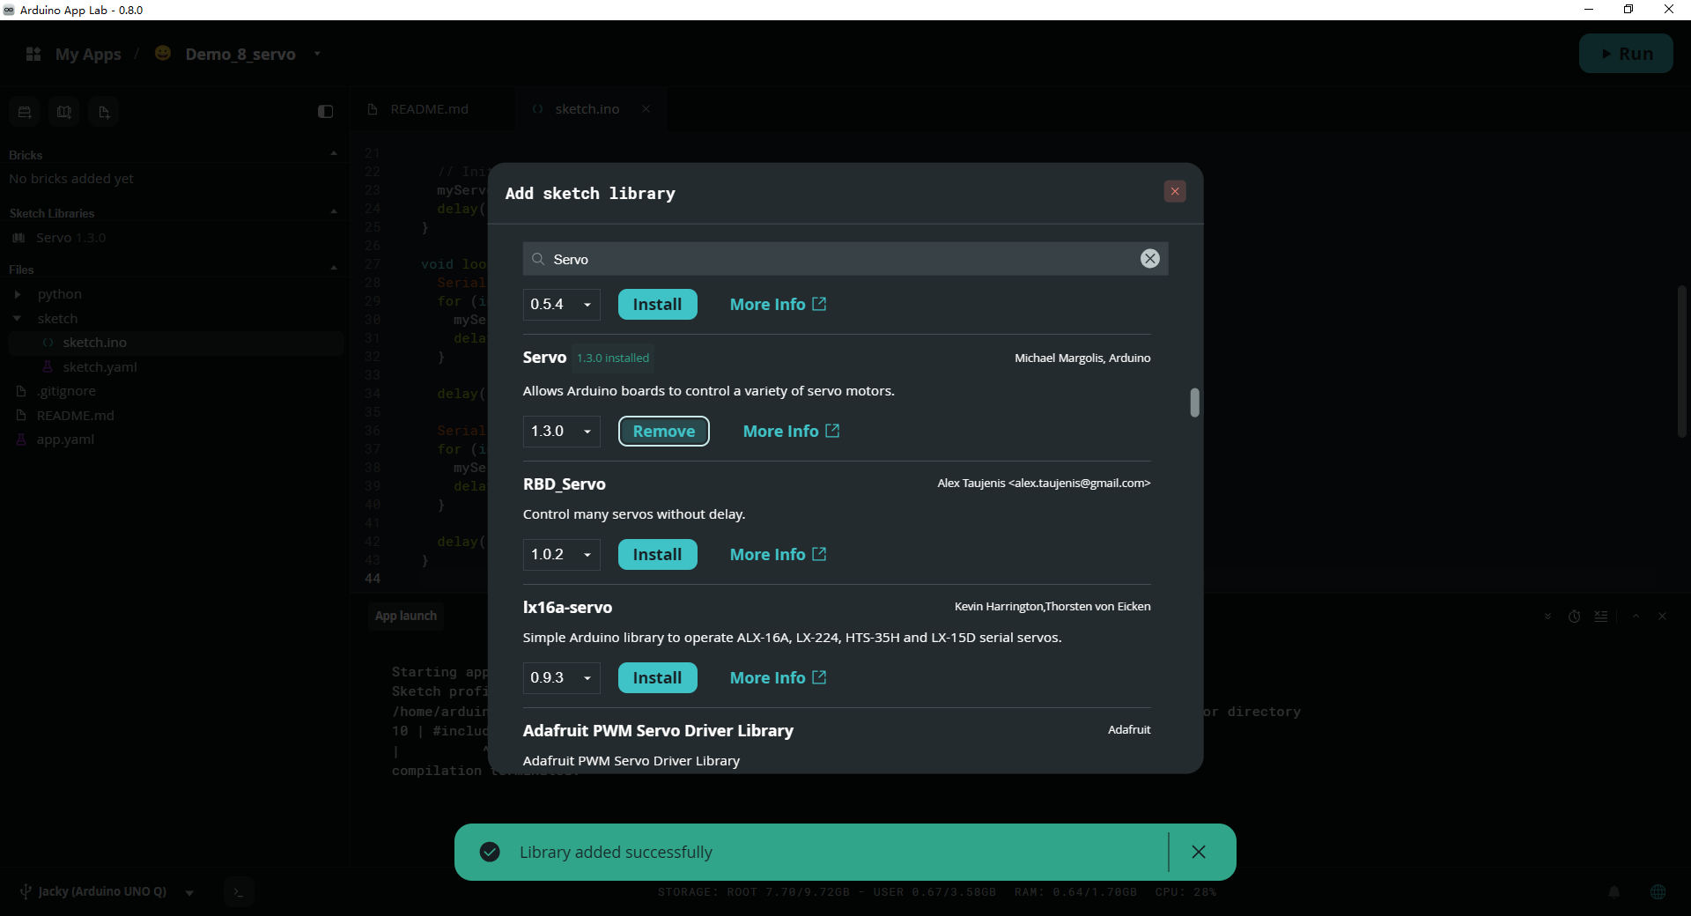Click the search magnifier icon
The width and height of the screenshot is (1691, 916).
pyautogui.click(x=538, y=259)
